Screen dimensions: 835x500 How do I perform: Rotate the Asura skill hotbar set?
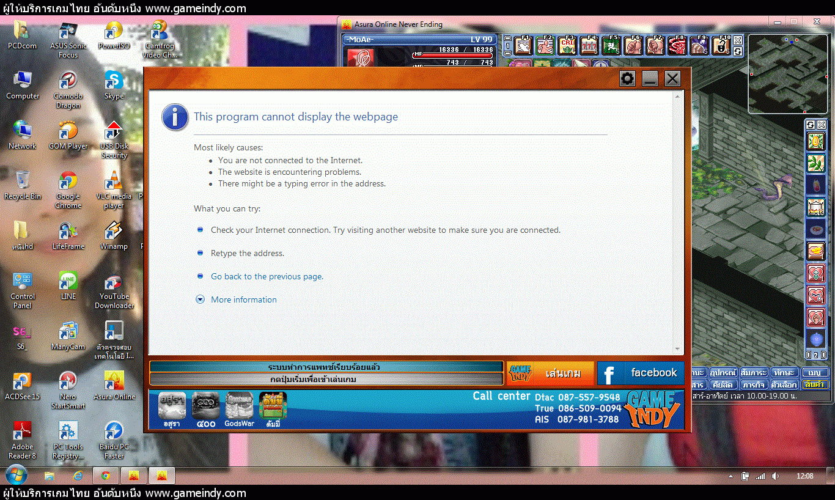738,51
